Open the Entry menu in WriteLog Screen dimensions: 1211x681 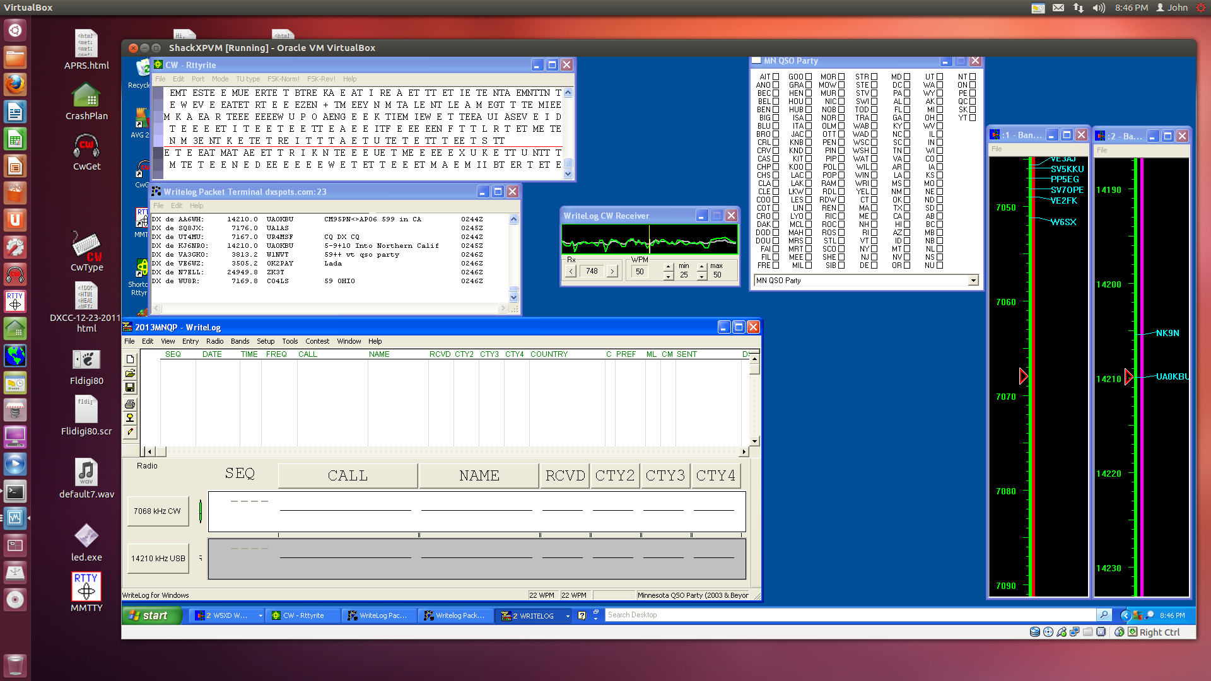coord(190,341)
